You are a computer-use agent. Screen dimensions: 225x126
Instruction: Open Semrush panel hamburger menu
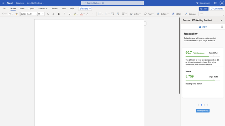point(222,27)
